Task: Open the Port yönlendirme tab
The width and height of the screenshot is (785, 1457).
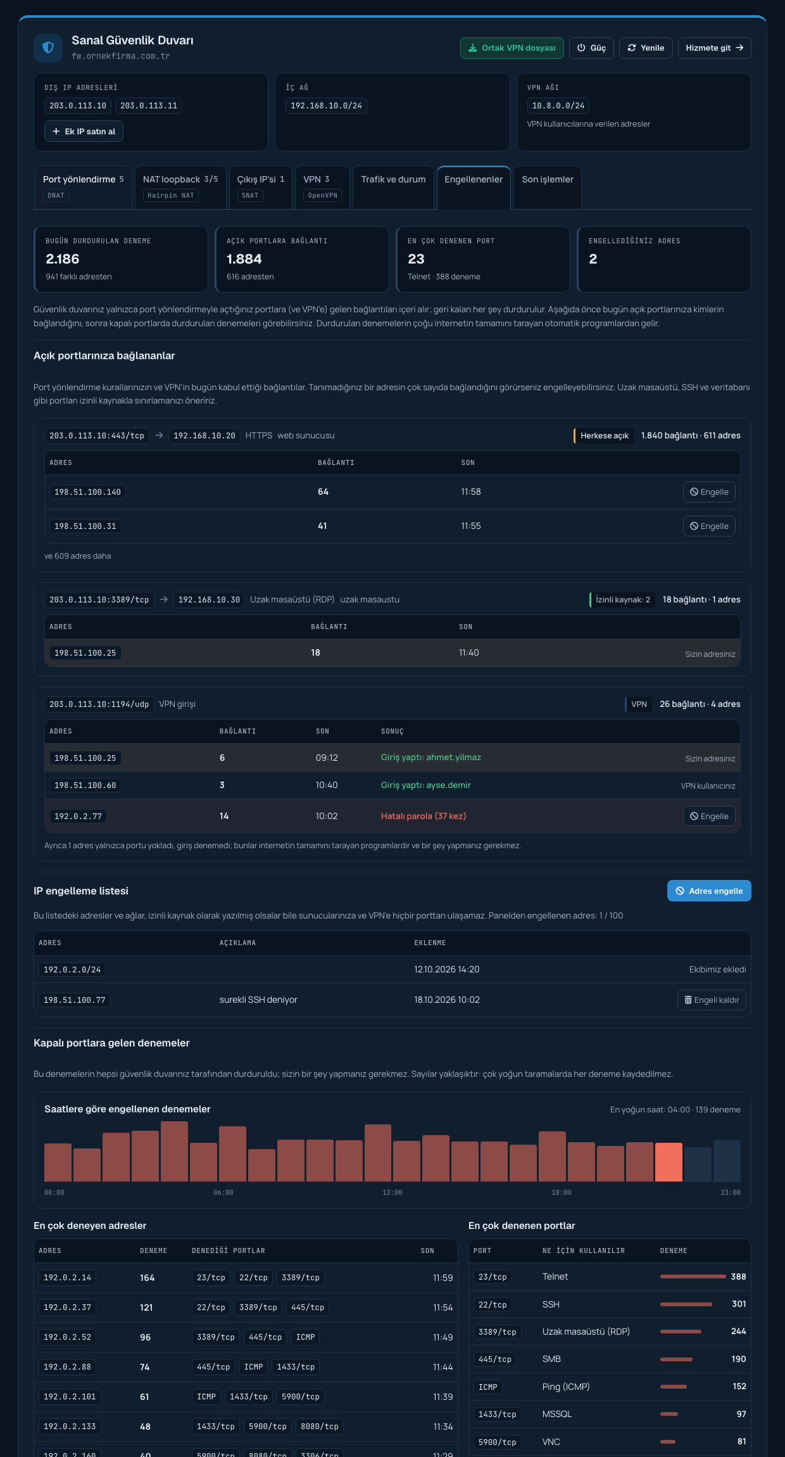Action: (83, 188)
